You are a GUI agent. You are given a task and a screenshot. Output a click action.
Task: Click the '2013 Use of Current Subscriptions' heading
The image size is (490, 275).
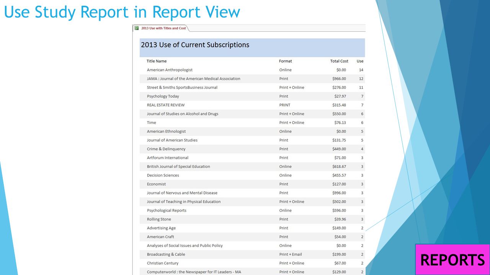(195, 45)
